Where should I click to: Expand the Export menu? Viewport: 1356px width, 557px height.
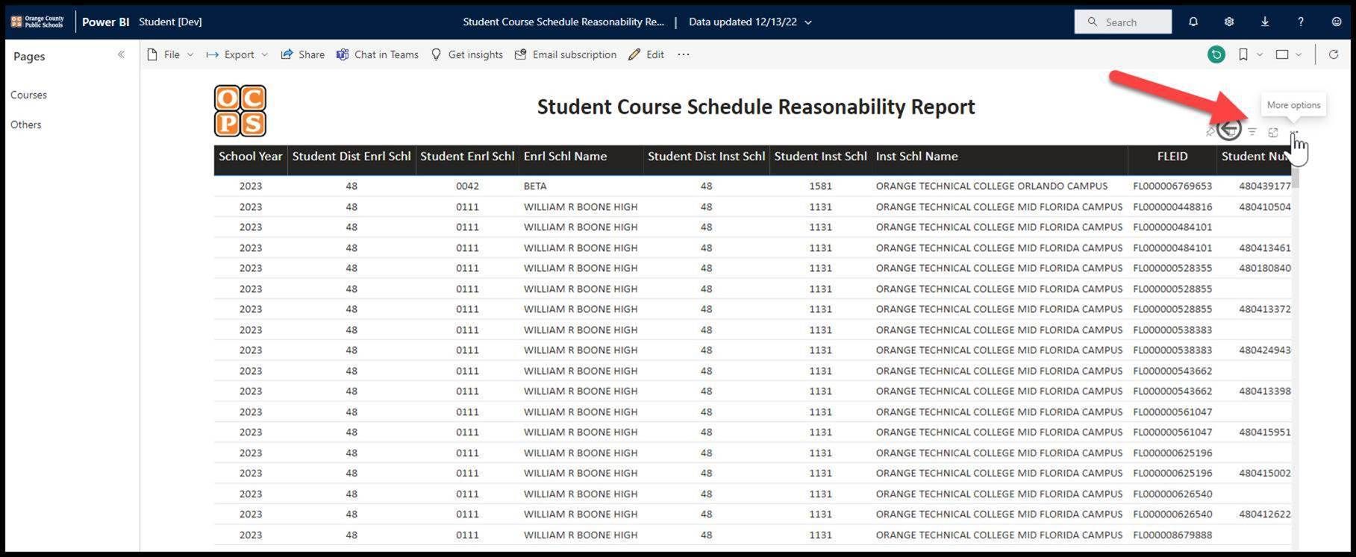[x=237, y=54]
